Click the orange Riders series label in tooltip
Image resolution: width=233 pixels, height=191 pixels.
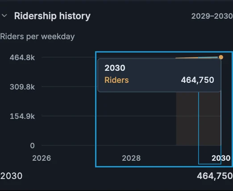pyautogui.click(x=116, y=80)
